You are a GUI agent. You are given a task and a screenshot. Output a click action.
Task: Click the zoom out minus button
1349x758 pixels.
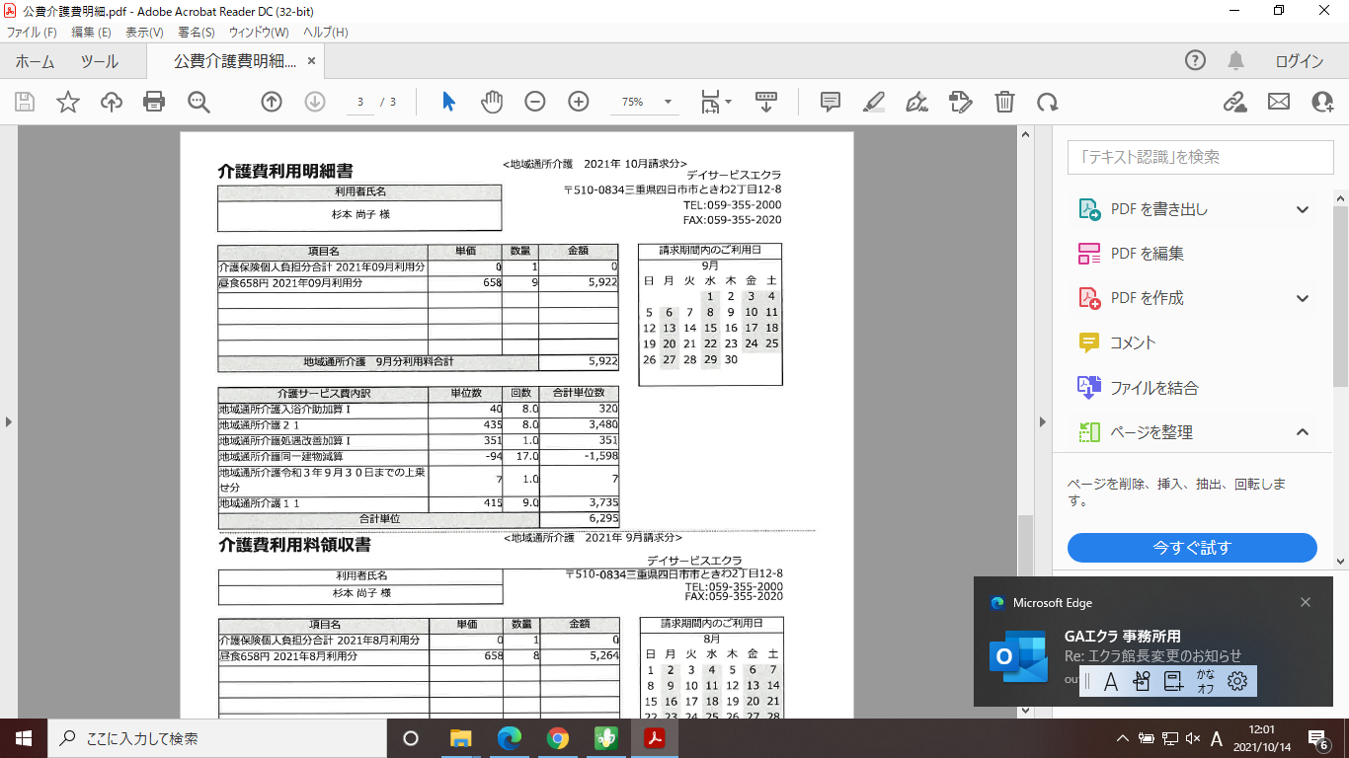[534, 102]
